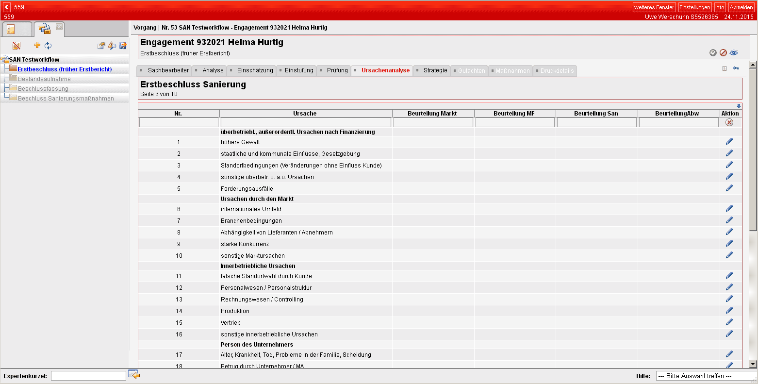Click the weiteres Fenster button
This screenshot has width=758, height=384.
pyautogui.click(x=654, y=7)
